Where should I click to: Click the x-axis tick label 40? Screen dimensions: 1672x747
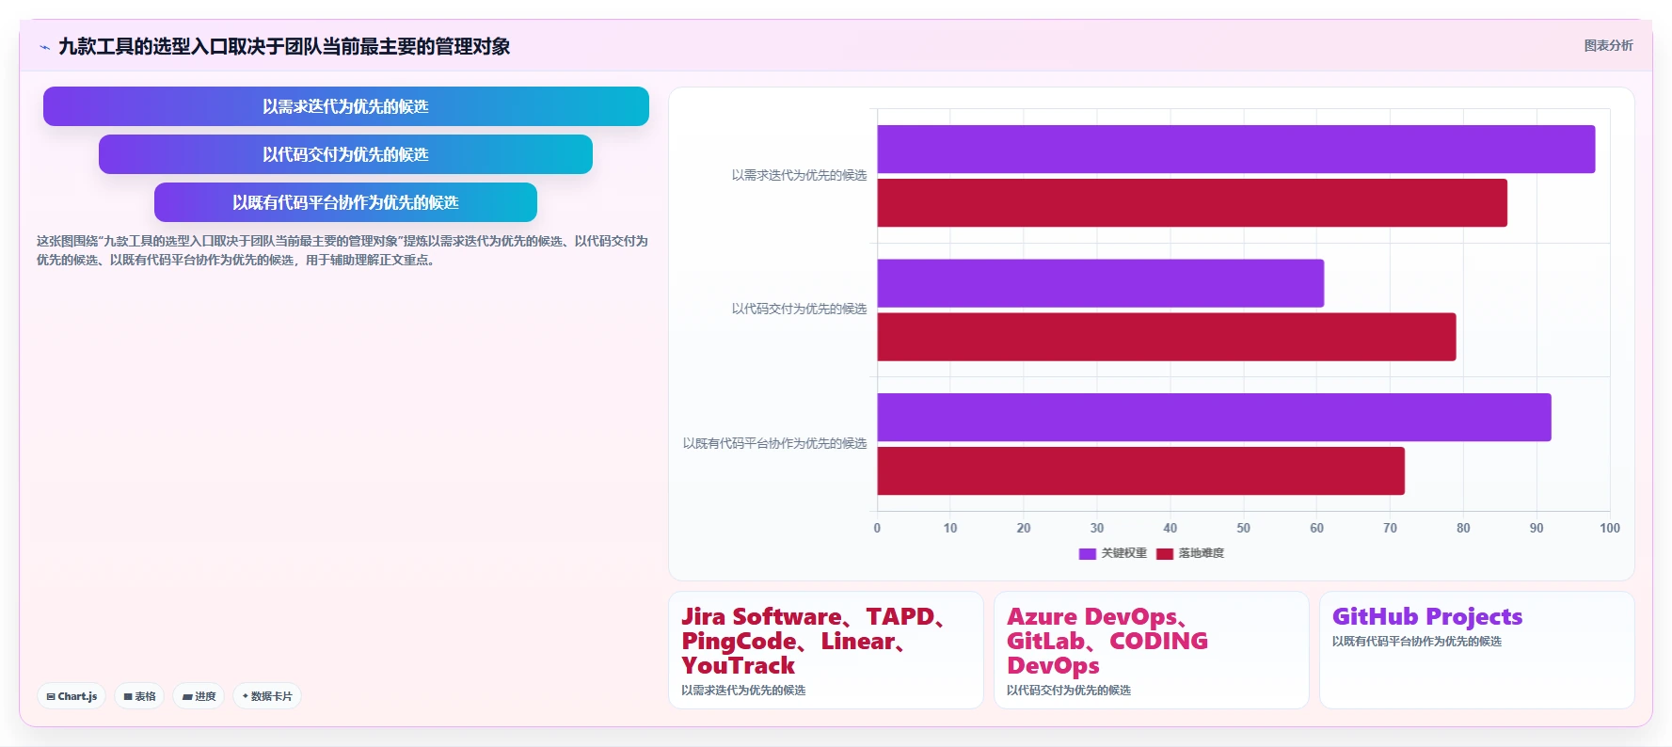[1170, 528]
